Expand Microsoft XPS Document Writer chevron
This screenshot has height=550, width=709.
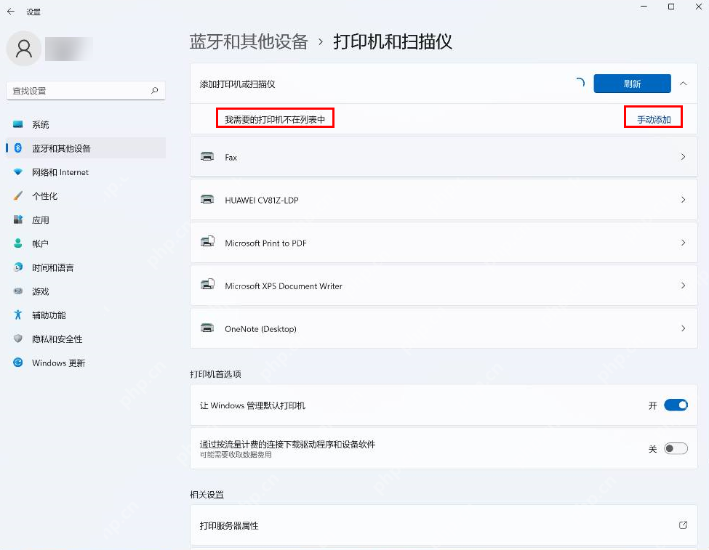coord(683,285)
